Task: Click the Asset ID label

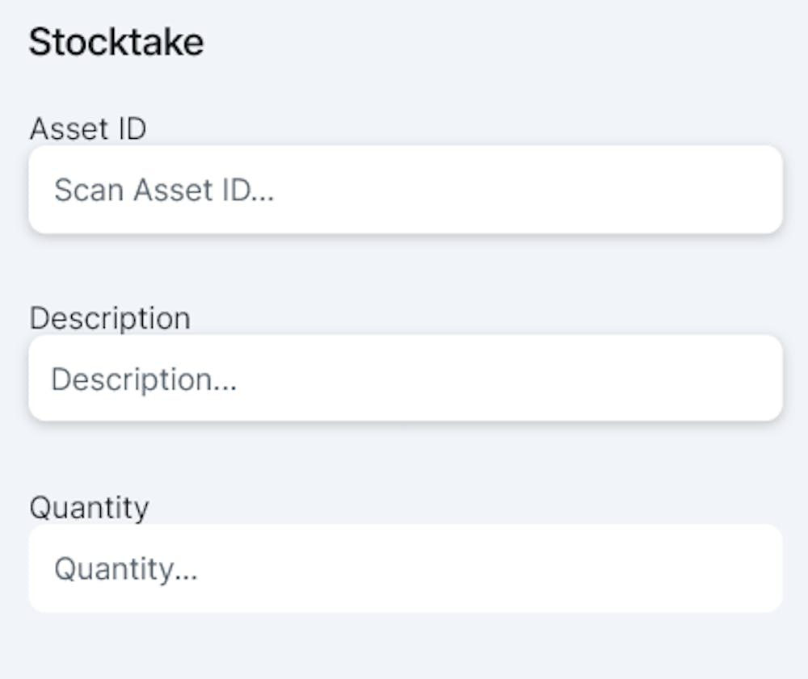Action: point(87,128)
